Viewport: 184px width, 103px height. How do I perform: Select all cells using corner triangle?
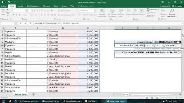click(3, 28)
